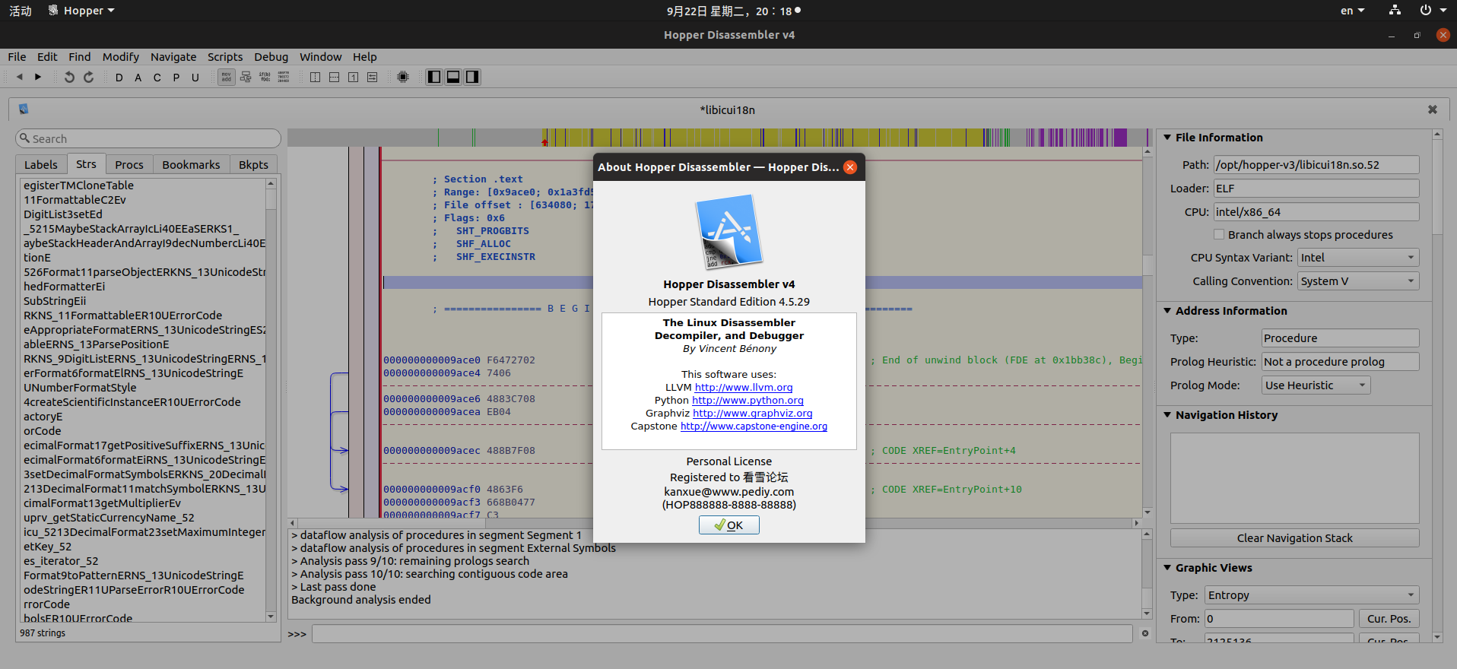
Task: Open the Navigate menu
Action: click(x=173, y=57)
